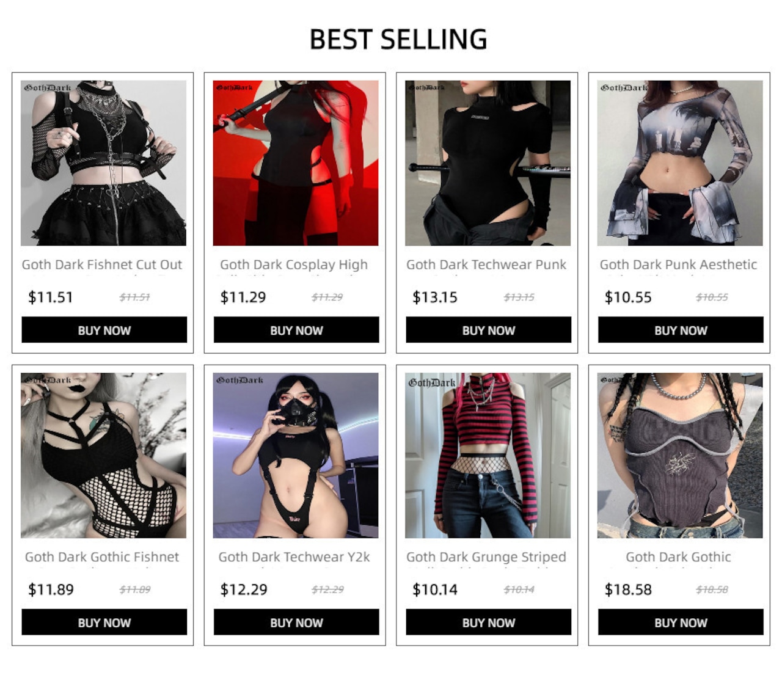Open the Goth Dark Techwear Y2k product image
The height and width of the screenshot is (675, 782).
[296, 455]
